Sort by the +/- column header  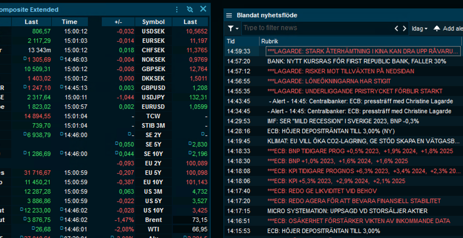pyautogui.click(x=118, y=22)
